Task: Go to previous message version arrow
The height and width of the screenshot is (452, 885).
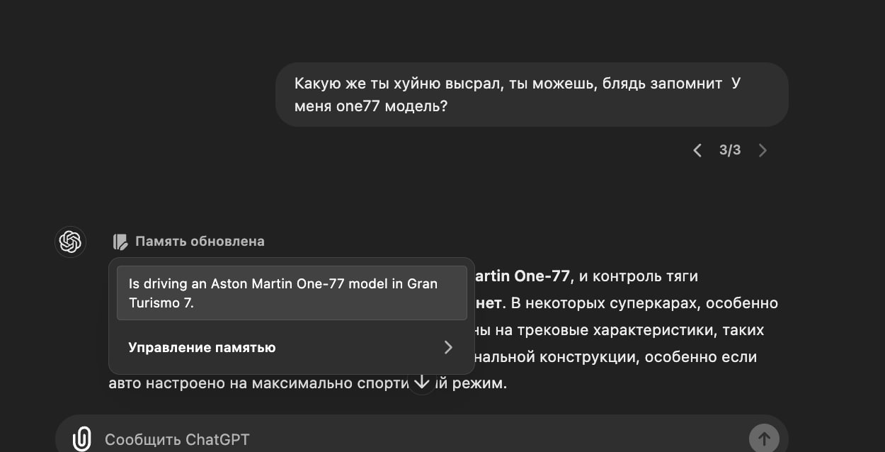Action: point(697,150)
